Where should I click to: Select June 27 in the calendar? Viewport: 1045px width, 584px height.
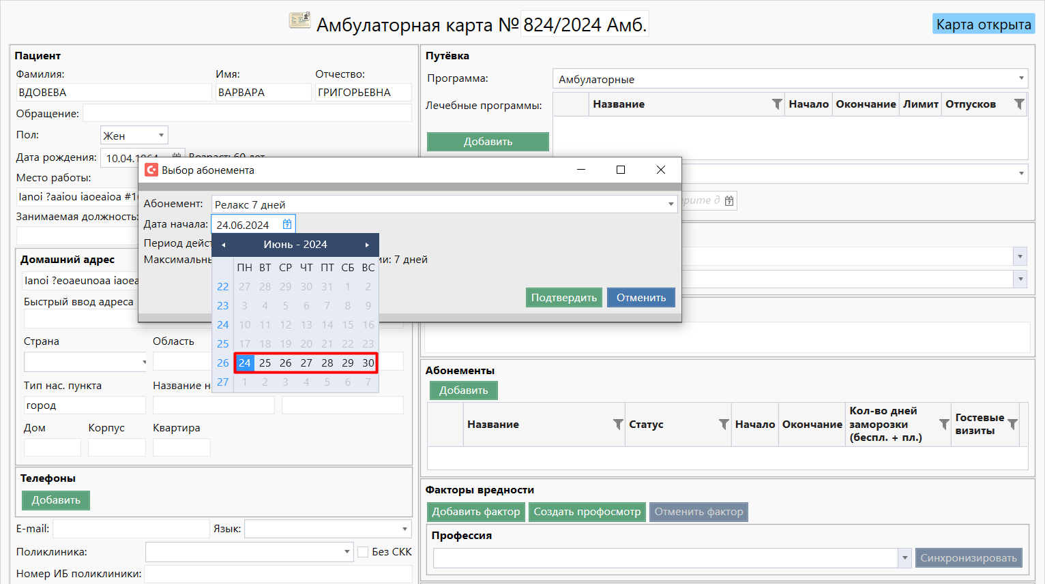click(x=306, y=363)
